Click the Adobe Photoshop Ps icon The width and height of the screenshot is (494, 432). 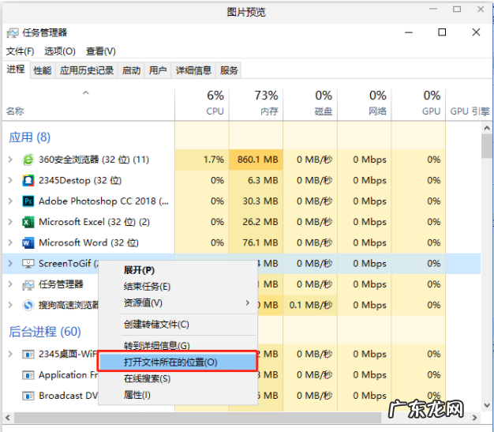(x=28, y=201)
